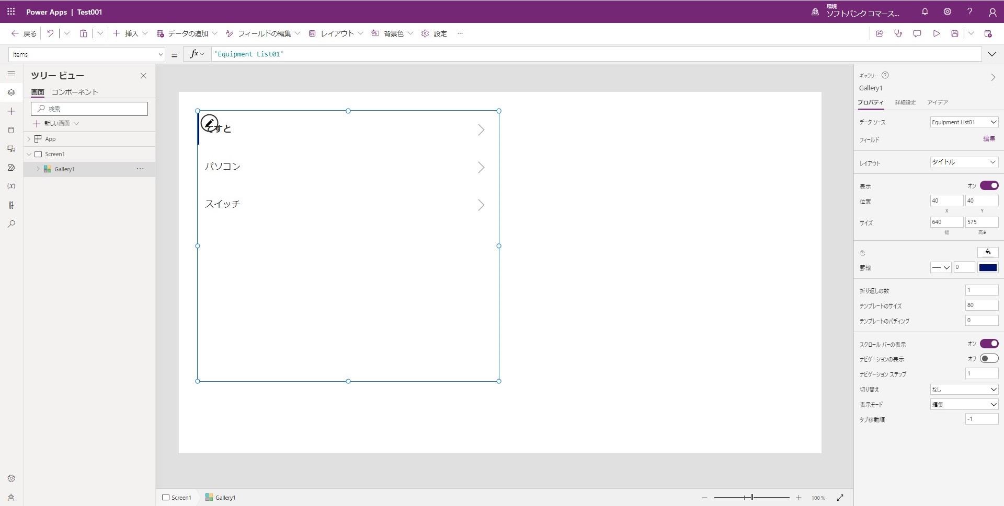Open the fill color picker
1004x506 pixels.
988,252
